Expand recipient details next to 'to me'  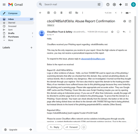[x=53, y=35]
